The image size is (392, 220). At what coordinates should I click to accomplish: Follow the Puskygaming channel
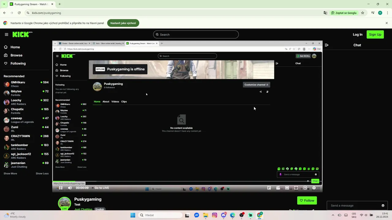tap(307, 200)
